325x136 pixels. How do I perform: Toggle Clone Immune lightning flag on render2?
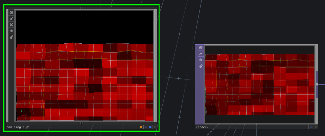[201, 54]
